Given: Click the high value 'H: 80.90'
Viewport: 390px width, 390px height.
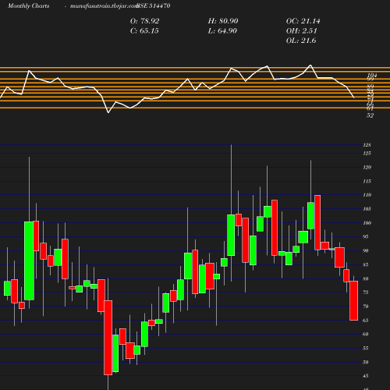Looking at the screenshot, I should (x=223, y=21).
